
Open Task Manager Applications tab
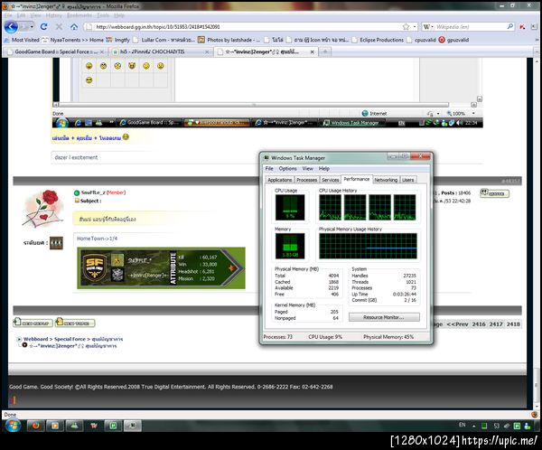(x=280, y=180)
